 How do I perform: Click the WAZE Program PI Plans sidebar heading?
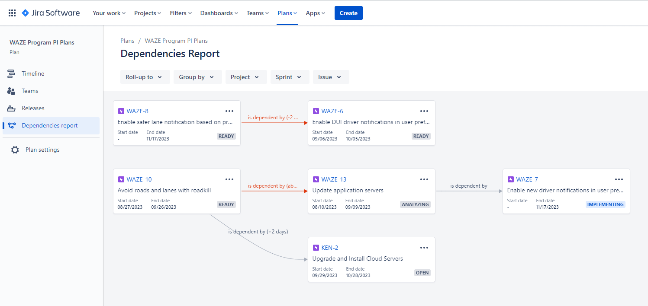click(x=42, y=42)
